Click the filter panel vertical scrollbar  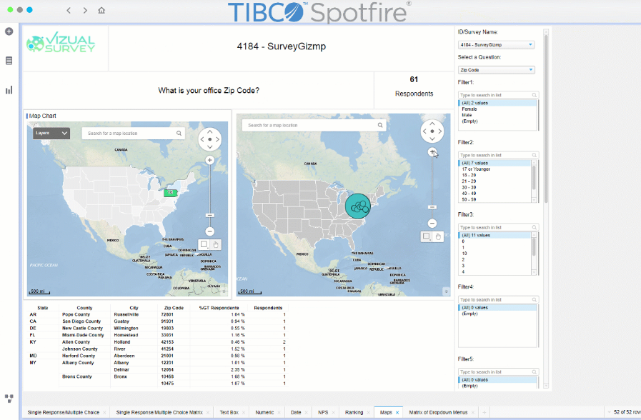click(546, 119)
